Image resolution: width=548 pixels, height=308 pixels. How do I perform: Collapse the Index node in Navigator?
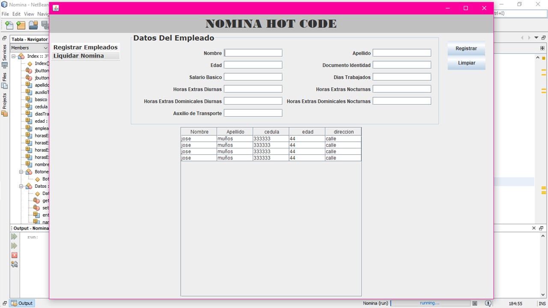pos(14,56)
